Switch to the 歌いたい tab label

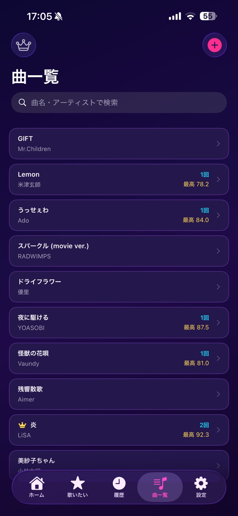pos(78,495)
